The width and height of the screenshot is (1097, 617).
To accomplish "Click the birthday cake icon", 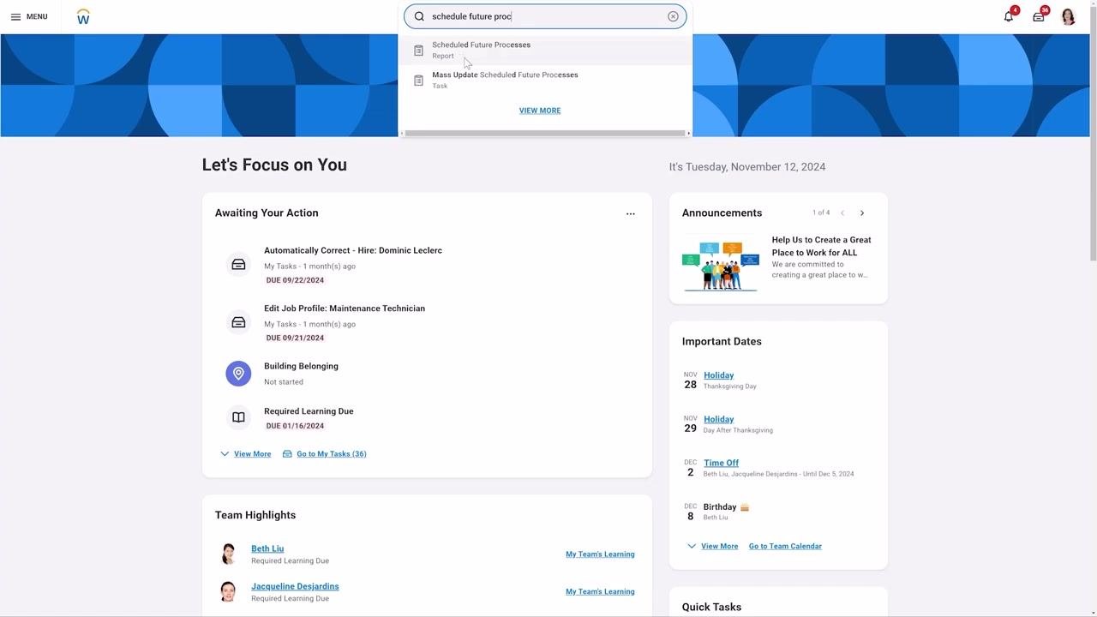I will tap(745, 507).
